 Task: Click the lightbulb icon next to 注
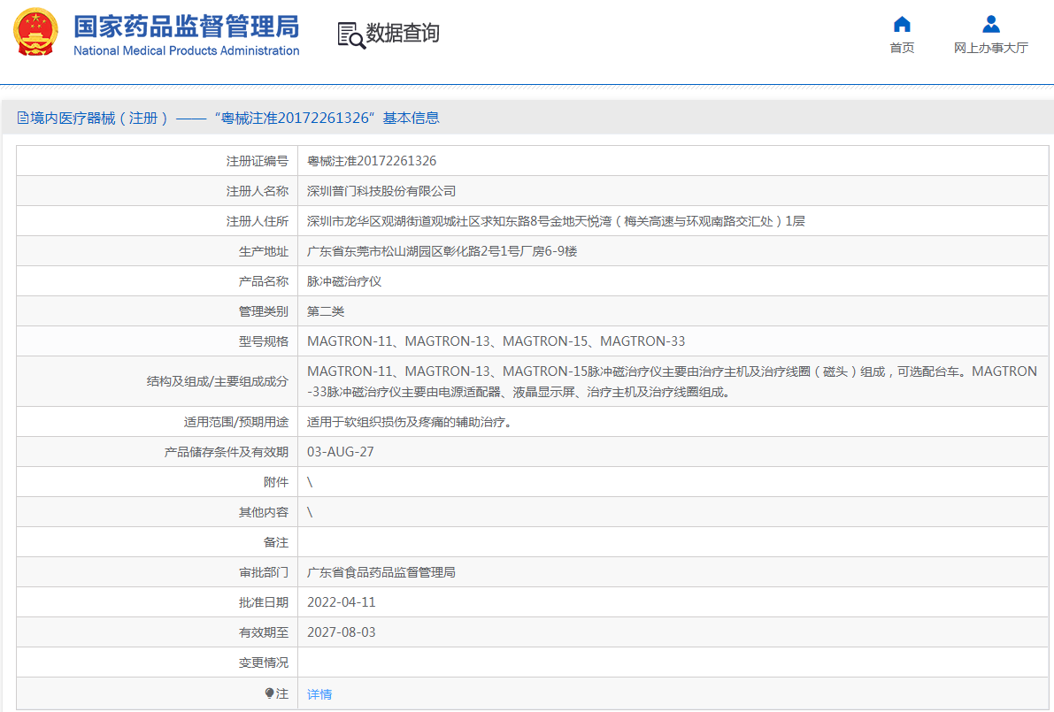(270, 693)
